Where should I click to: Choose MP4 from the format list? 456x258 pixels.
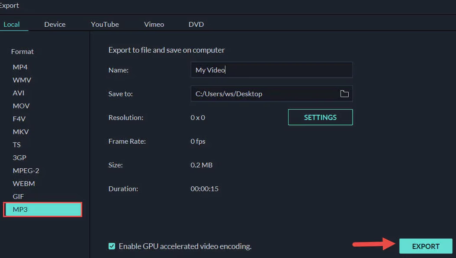point(20,67)
